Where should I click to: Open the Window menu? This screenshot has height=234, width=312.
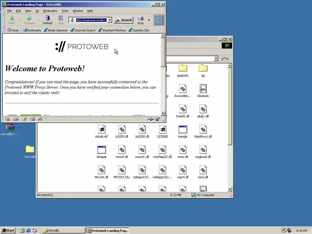pyautogui.click(x=78, y=11)
